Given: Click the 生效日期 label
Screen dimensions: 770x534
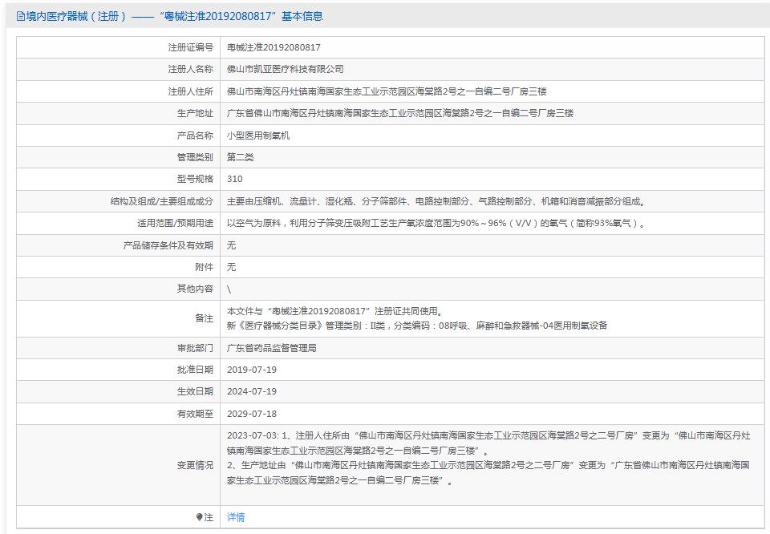Looking at the screenshot, I should point(195,391).
